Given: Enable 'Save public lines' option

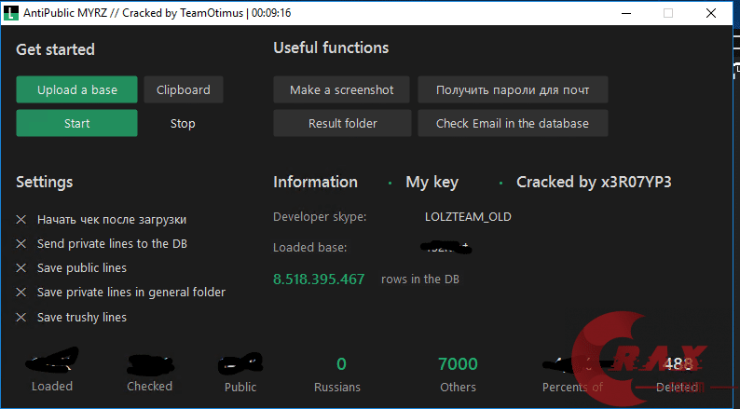Looking at the screenshot, I should click(x=21, y=268).
